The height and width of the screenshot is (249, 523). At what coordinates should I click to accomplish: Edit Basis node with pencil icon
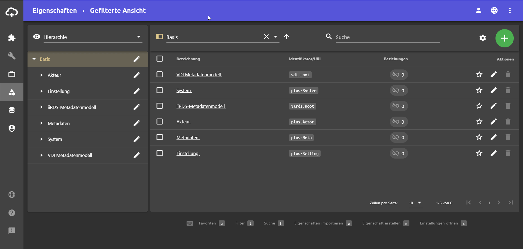pyautogui.click(x=137, y=59)
